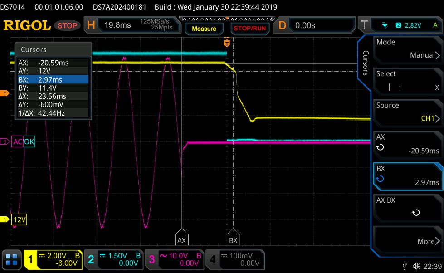This screenshot has height=273, width=444.
Task: Select the 1/ΔX: 42.44Hz row
Action: click(x=53, y=113)
